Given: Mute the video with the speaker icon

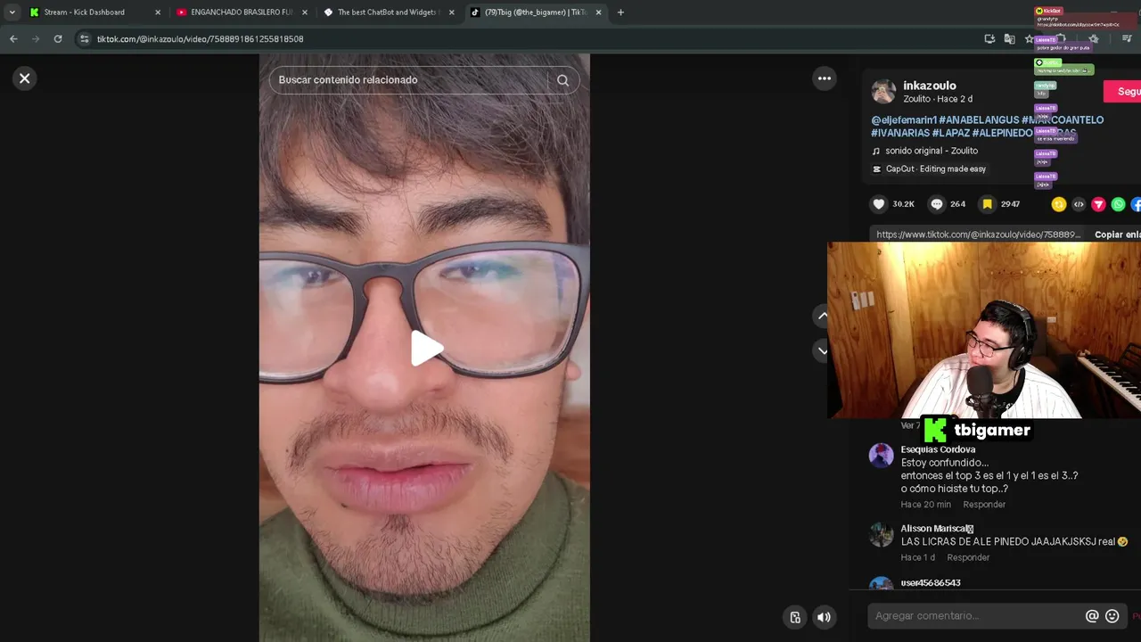Looking at the screenshot, I should coord(825,617).
